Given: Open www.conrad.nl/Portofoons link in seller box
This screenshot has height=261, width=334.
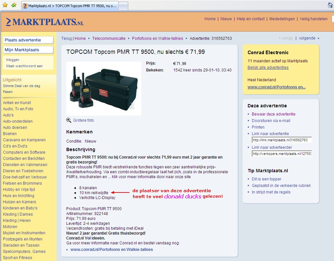Looking at the screenshot, I should [277, 87].
